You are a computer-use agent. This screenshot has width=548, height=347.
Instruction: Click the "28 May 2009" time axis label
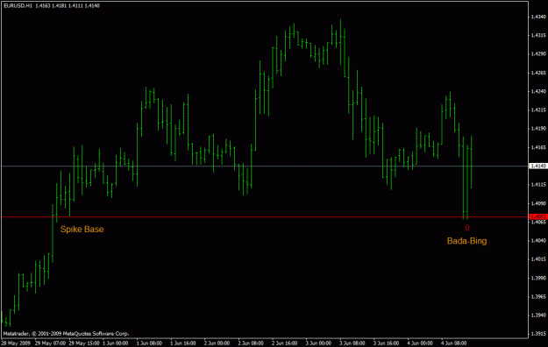pos(16,343)
